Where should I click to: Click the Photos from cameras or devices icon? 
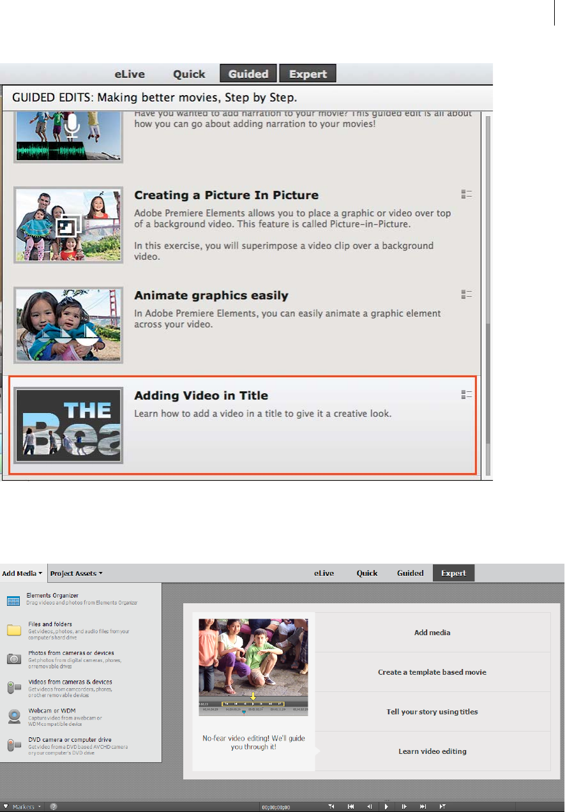point(14,659)
